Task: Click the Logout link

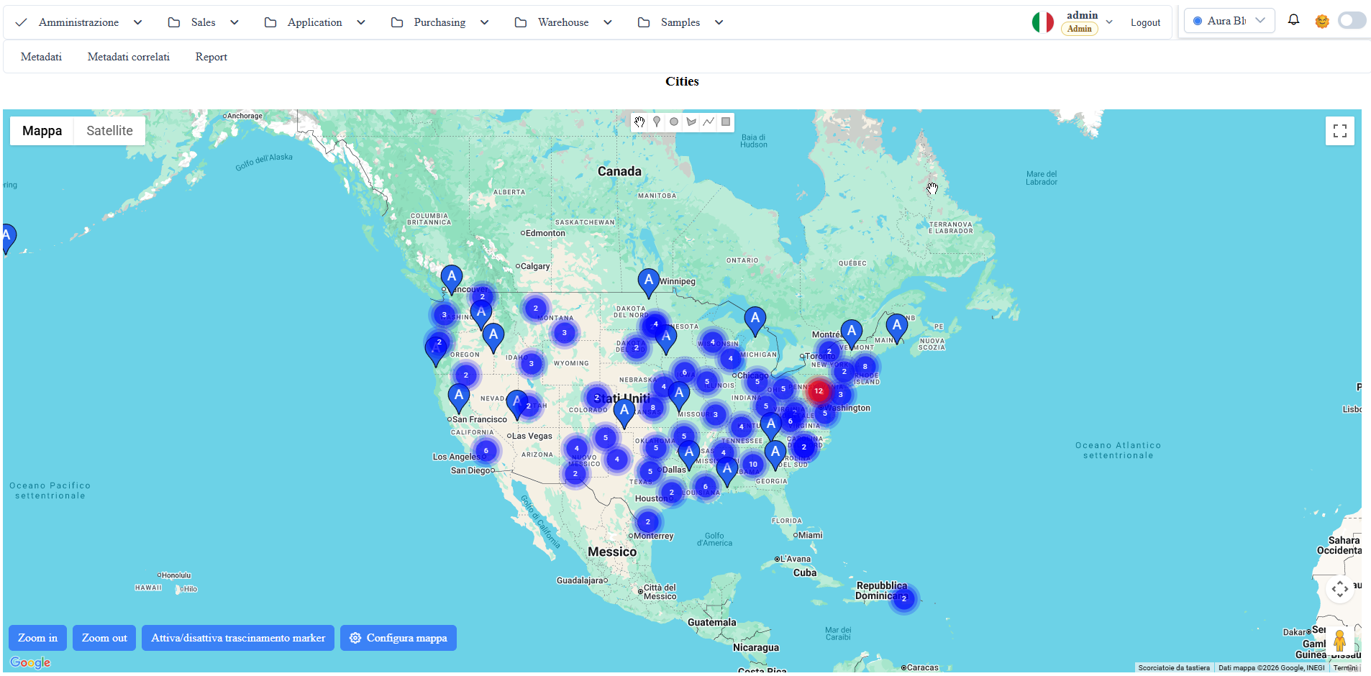Action: click(x=1145, y=22)
